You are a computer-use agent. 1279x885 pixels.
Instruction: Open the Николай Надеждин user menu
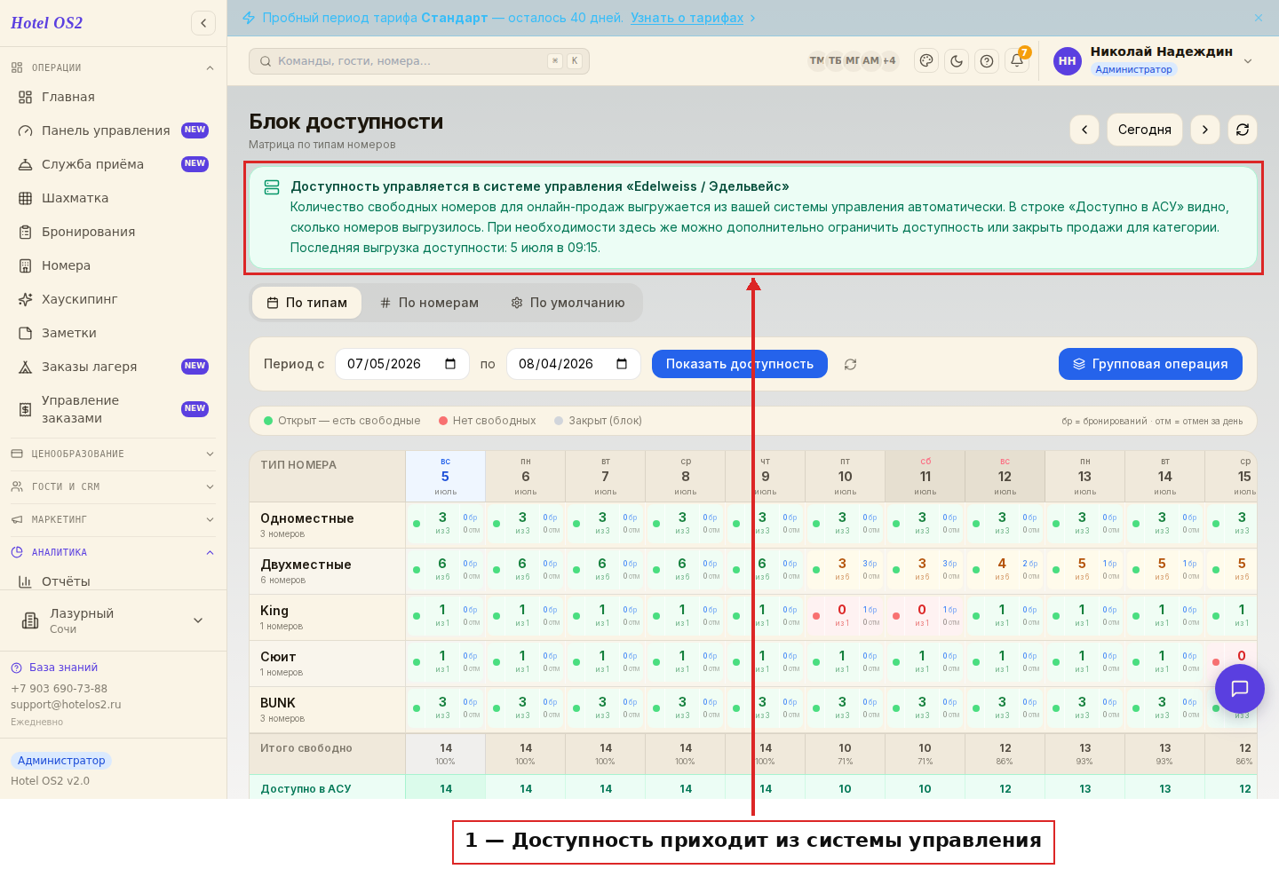(x=1155, y=60)
